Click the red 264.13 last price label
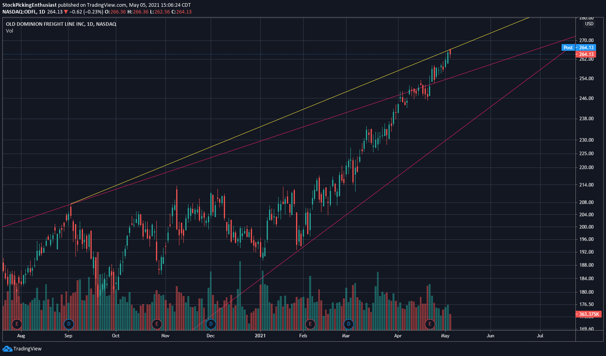The image size is (606, 356). tap(586, 54)
